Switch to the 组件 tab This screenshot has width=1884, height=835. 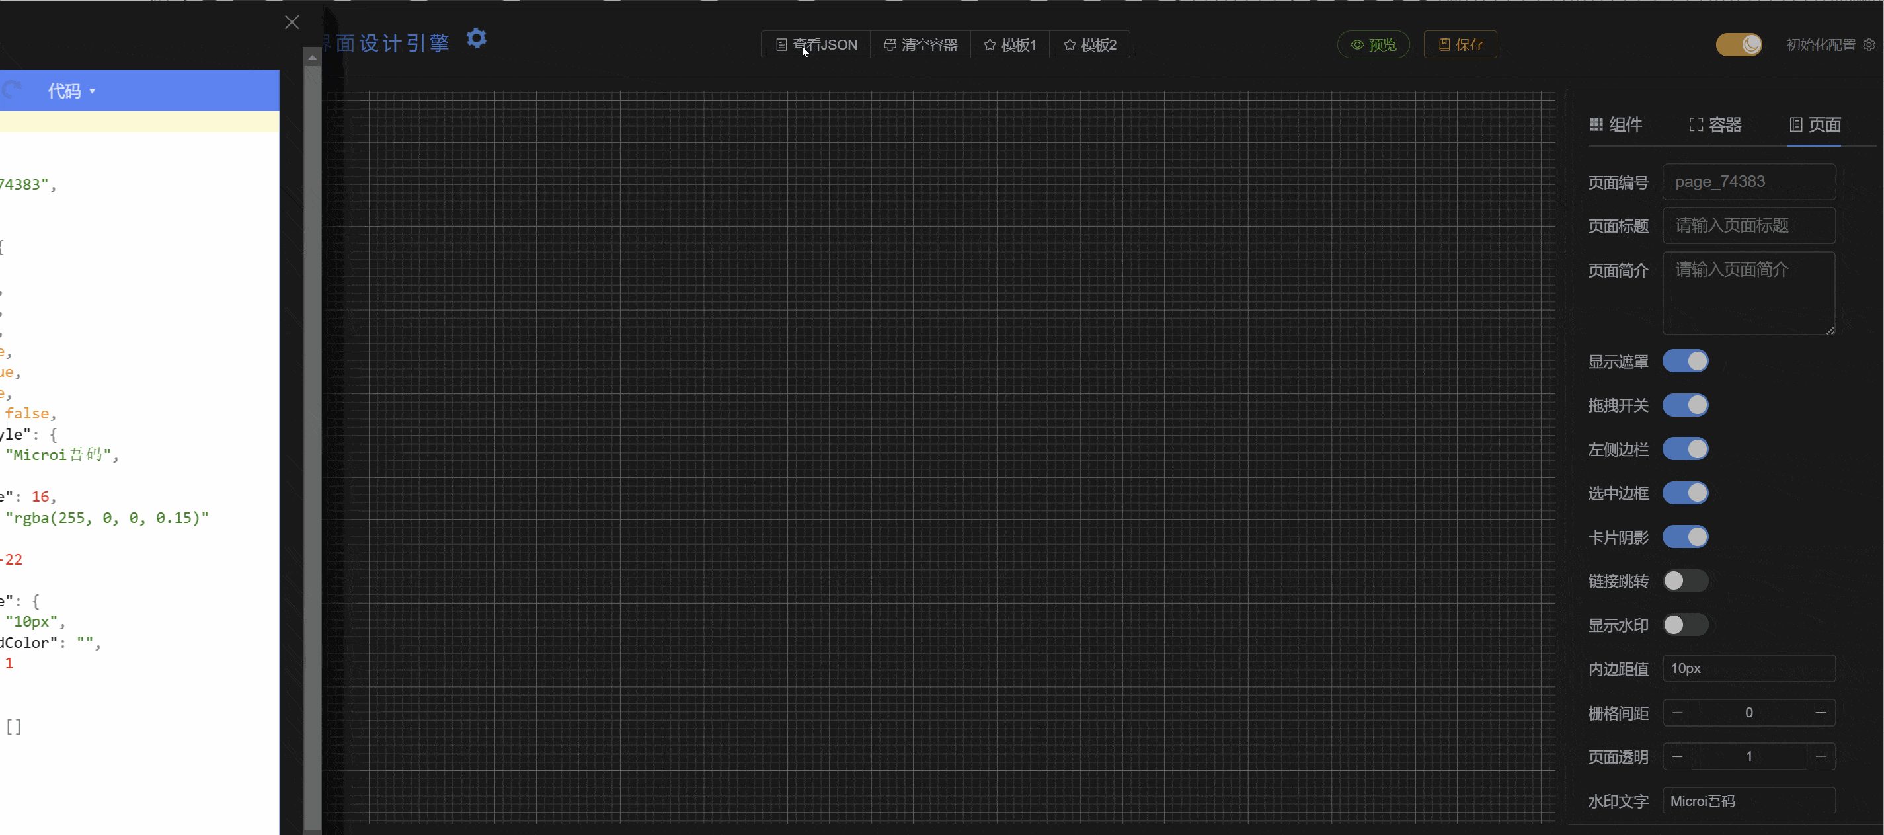(x=1616, y=125)
